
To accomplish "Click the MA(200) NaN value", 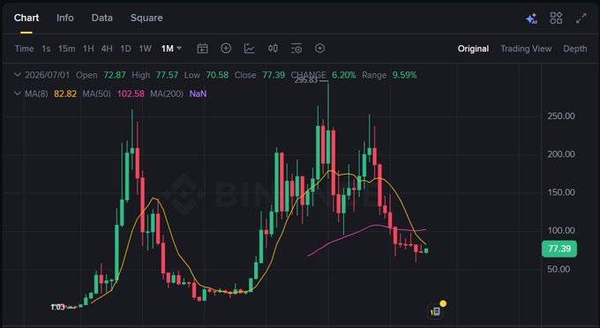I will tap(198, 93).
